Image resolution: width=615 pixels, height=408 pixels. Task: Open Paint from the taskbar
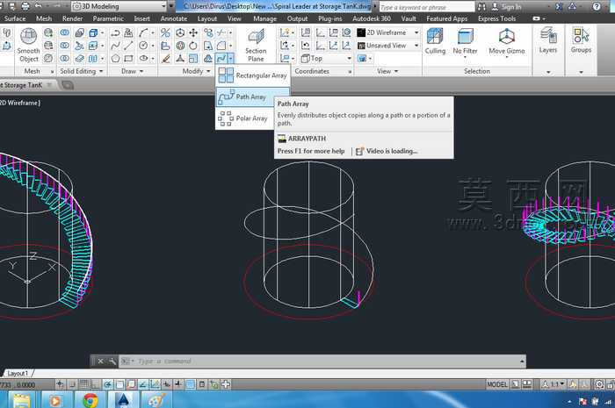[156, 400]
